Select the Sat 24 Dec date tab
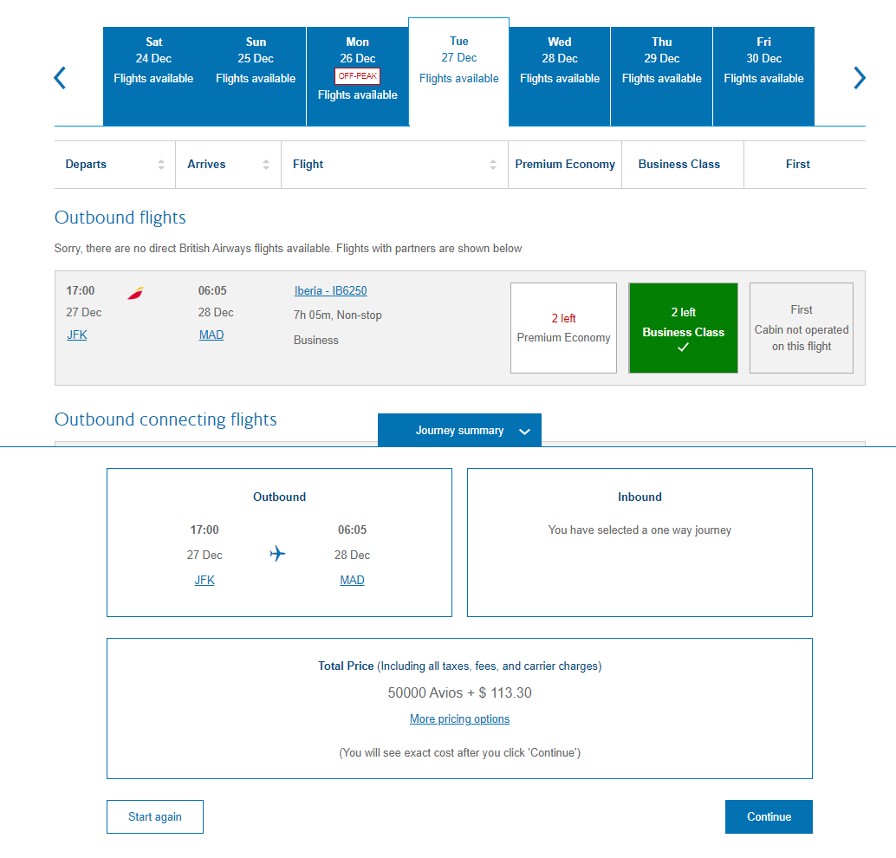The image size is (896, 858). pyautogui.click(x=153, y=76)
